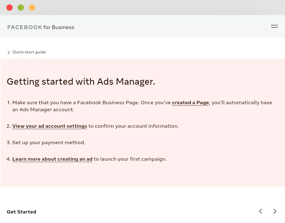Click the Quick-start guide arrow icon
The image size is (285, 223).
(9, 52)
